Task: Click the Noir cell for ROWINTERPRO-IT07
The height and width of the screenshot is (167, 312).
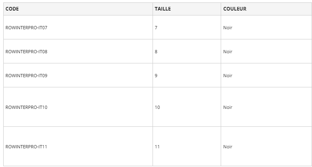Action: tap(228, 28)
